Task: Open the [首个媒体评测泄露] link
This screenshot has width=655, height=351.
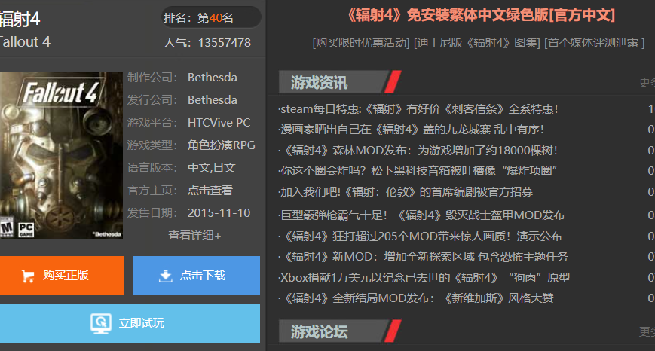Action: click(x=595, y=43)
